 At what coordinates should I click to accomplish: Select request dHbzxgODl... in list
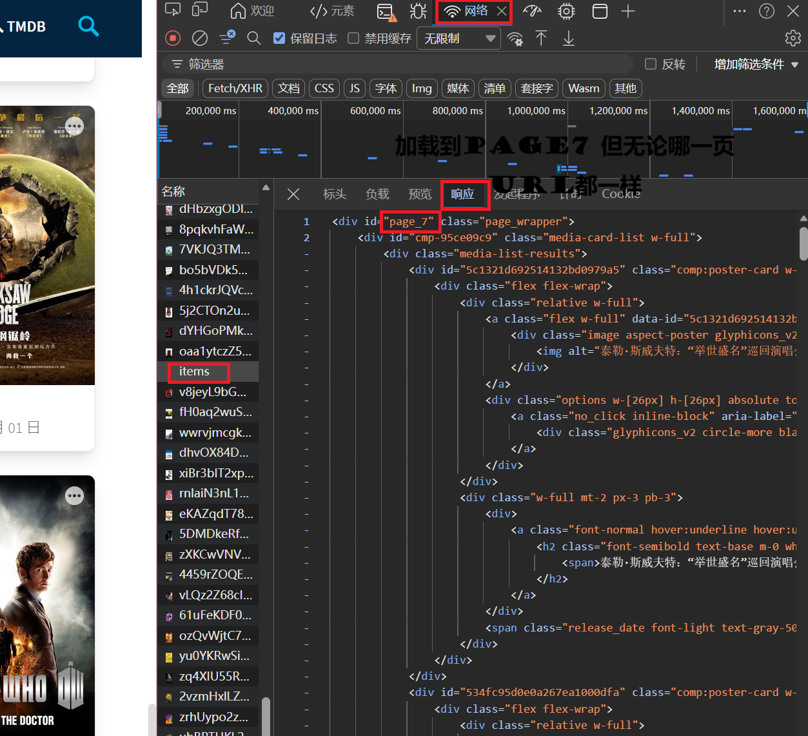click(208, 209)
